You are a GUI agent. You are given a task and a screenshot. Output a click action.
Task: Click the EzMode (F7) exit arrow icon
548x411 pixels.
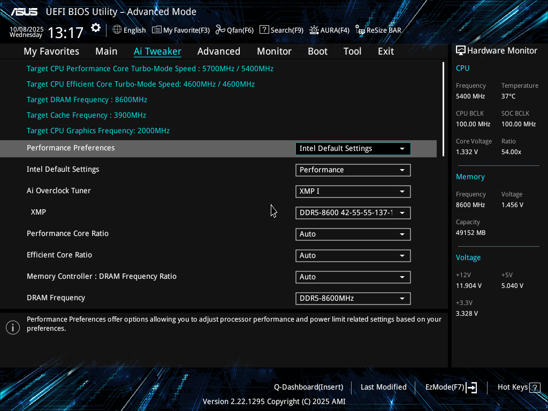(x=471, y=387)
